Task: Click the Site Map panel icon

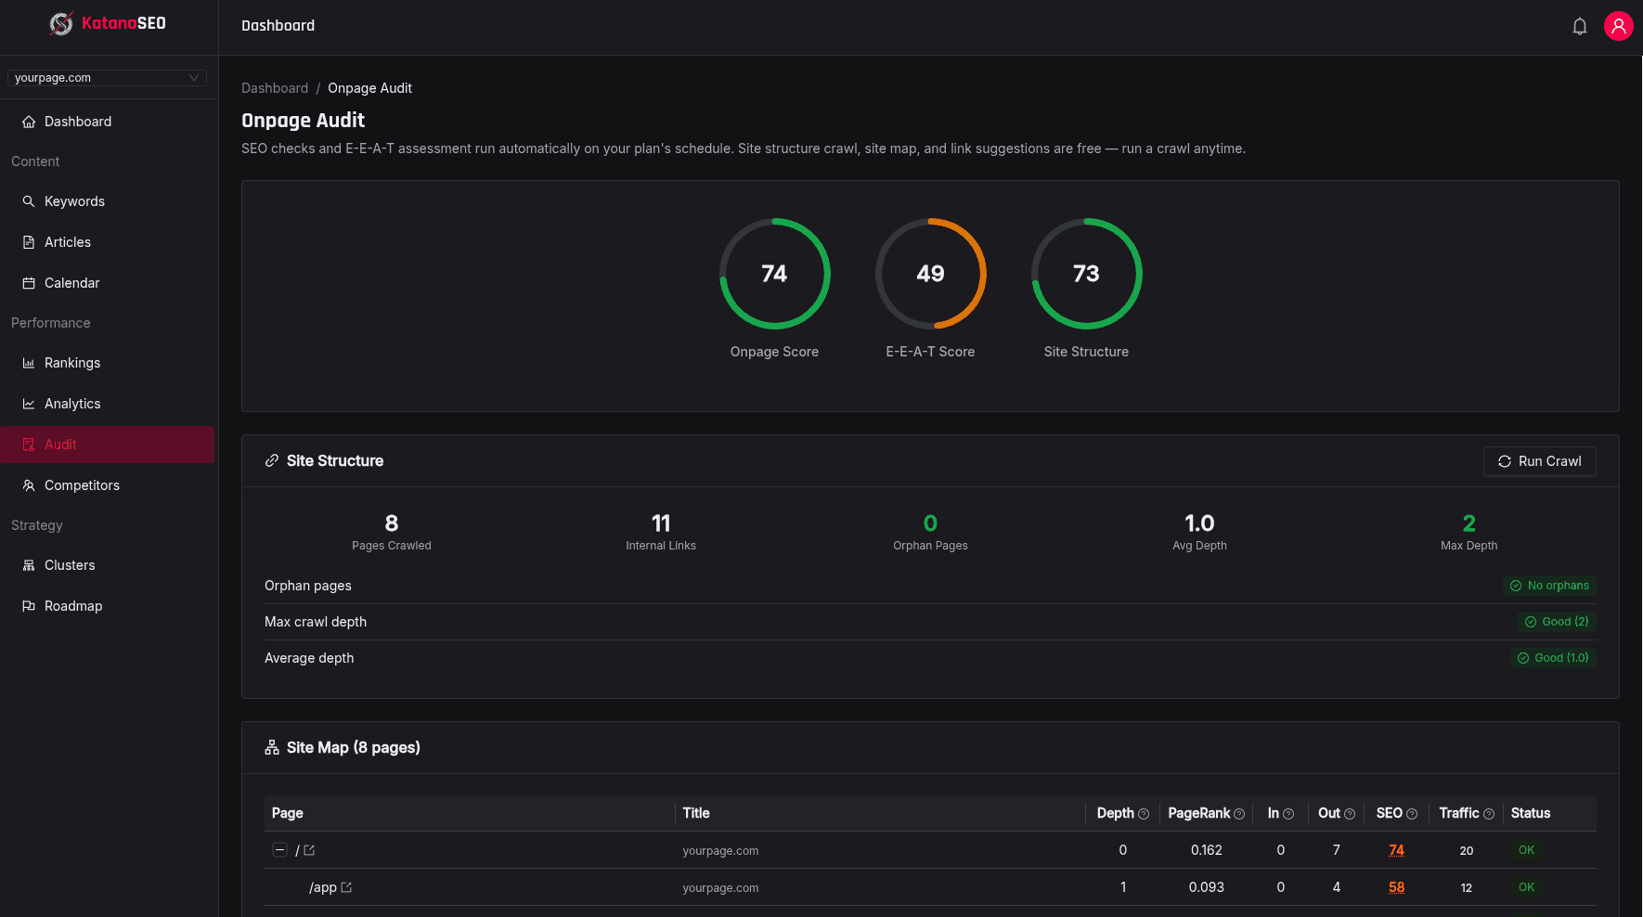Action: tap(271, 747)
